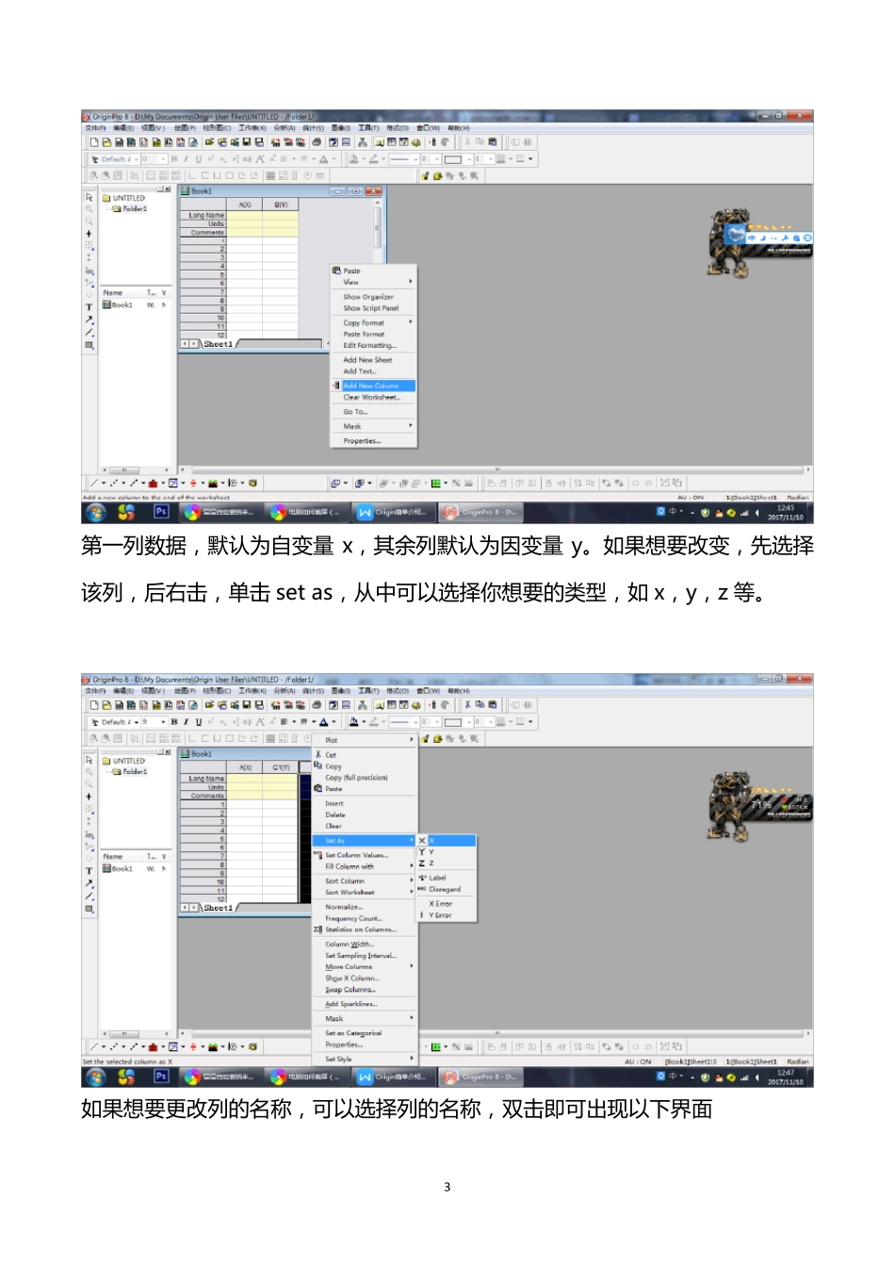The image size is (895, 1267).
Task: Select Pointer tool in second screenshot's tools bar
Action: [89, 760]
